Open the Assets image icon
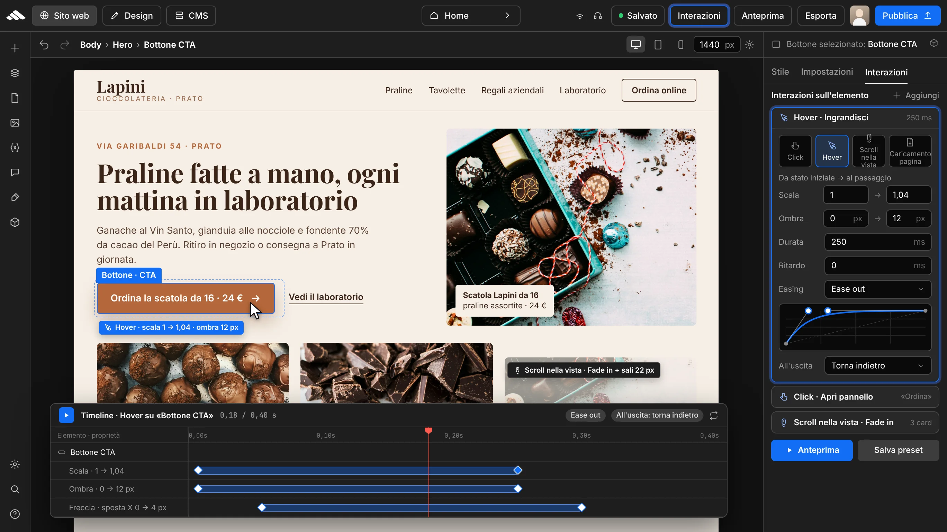The width and height of the screenshot is (947, 532). coord(15,123)
